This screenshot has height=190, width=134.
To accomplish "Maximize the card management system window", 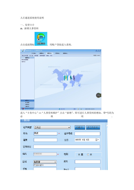I will (98, 51).
